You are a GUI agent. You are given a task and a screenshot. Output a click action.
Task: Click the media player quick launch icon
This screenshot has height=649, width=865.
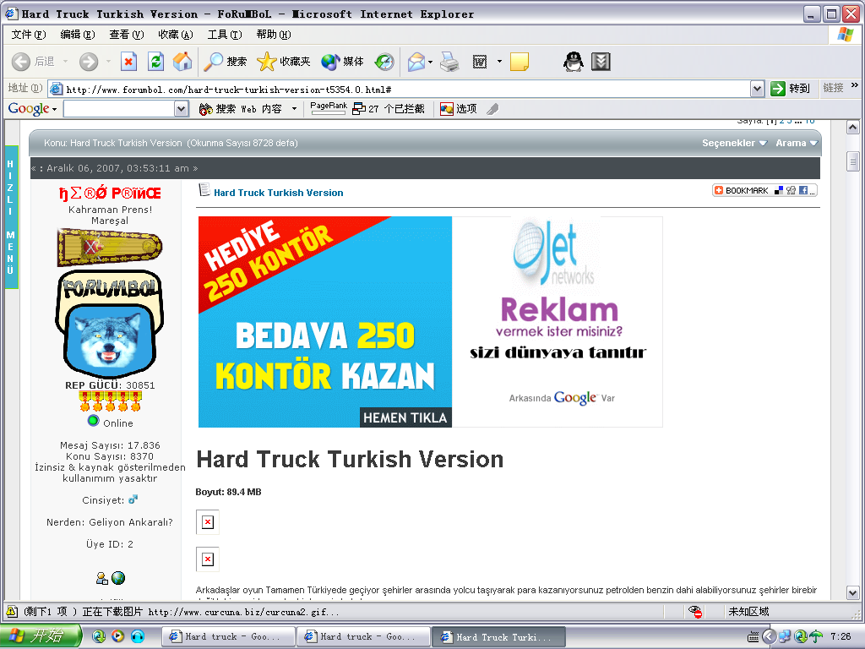[118, 636]
